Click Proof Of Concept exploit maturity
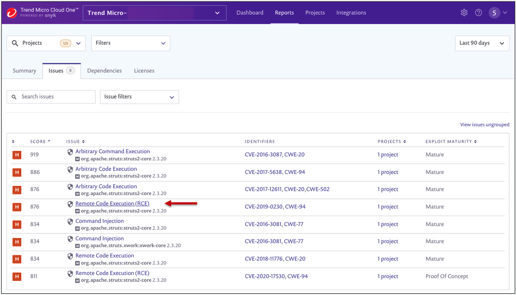 pos(447,276)
